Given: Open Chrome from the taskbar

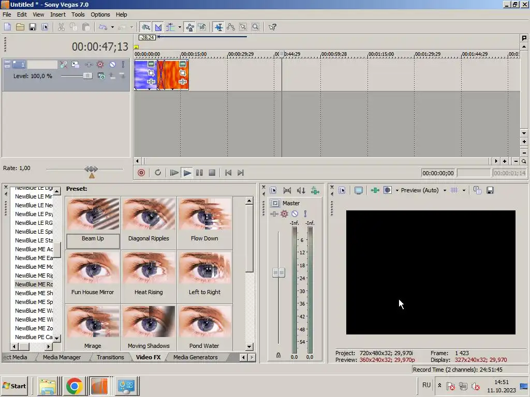Looking at the screenshot, I should (x=74, y=386).
